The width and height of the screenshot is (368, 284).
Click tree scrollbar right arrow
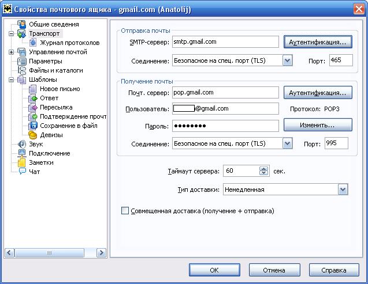pos(102,253)
